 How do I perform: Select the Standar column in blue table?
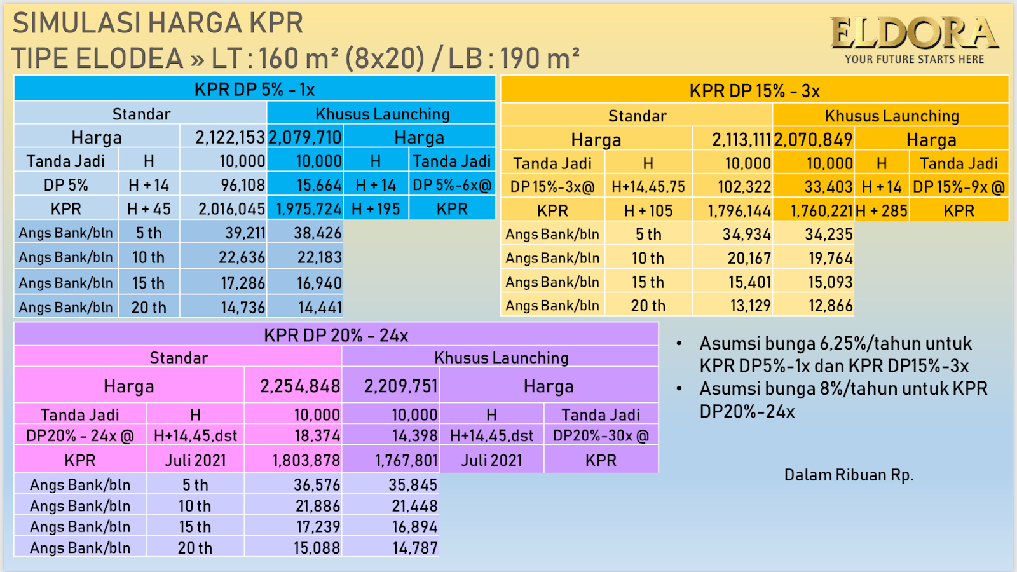point(141,114)
